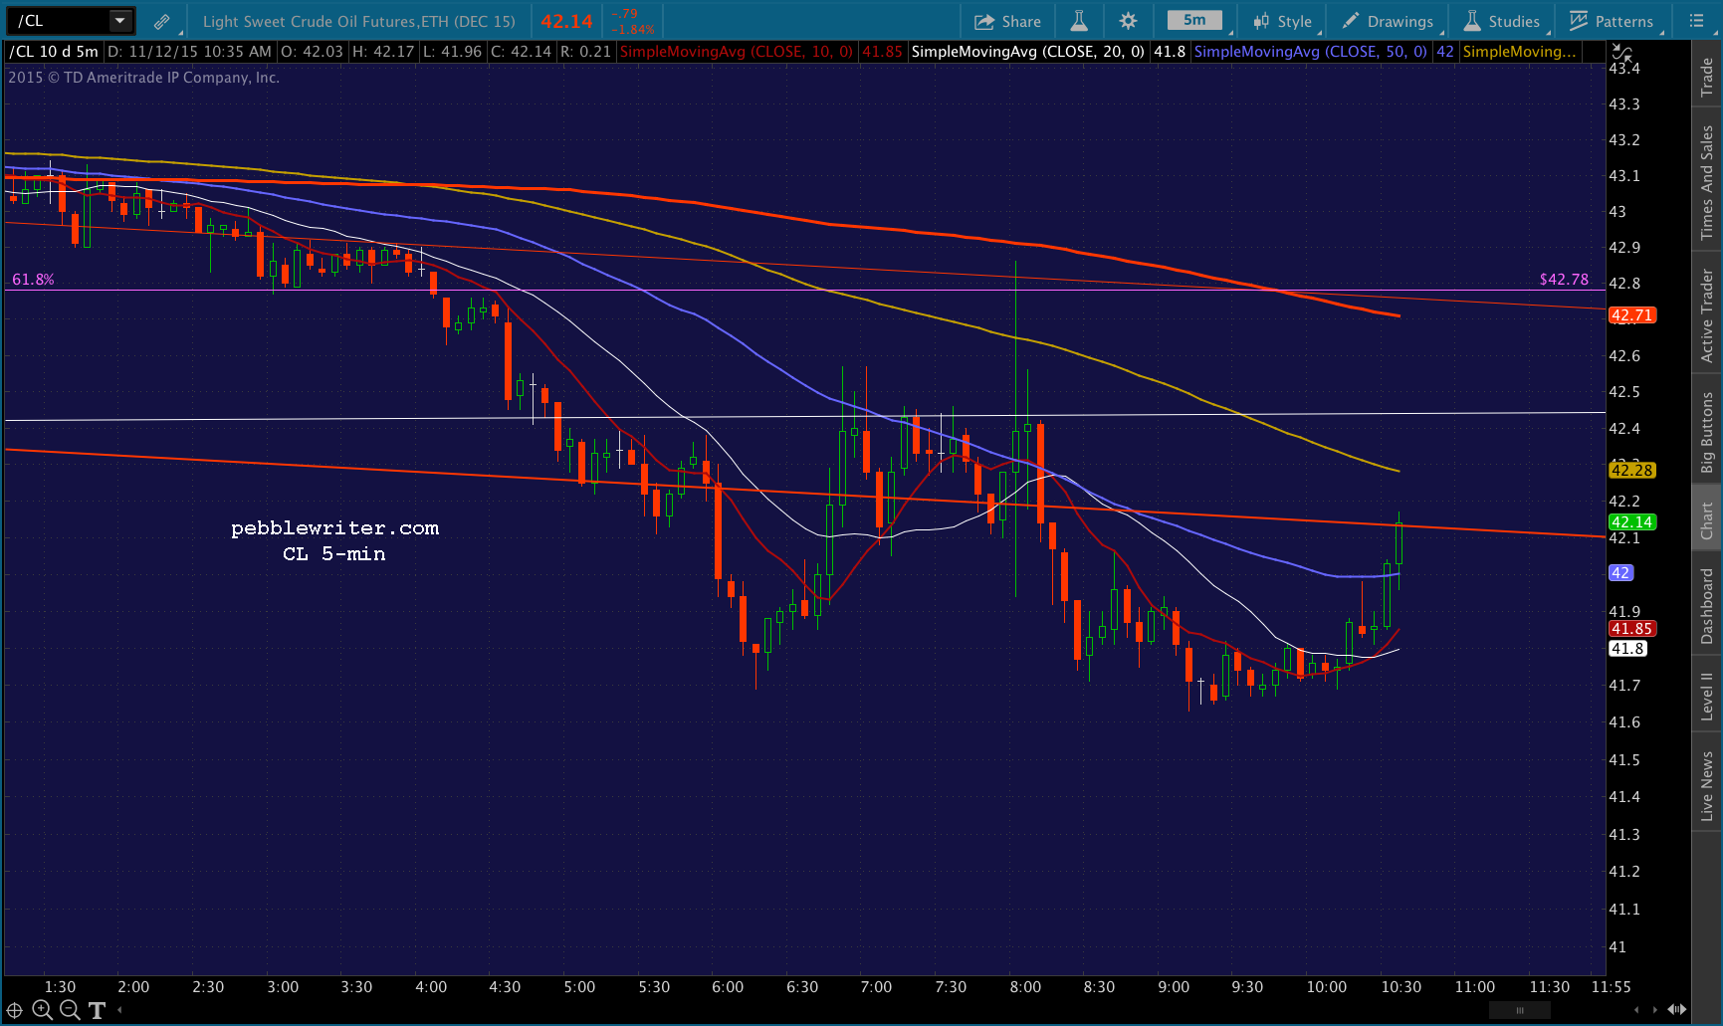Click the bottom horizontal scrollbar thumb
This screenshot has height=1026, width=1723.
point(1520,1011)
